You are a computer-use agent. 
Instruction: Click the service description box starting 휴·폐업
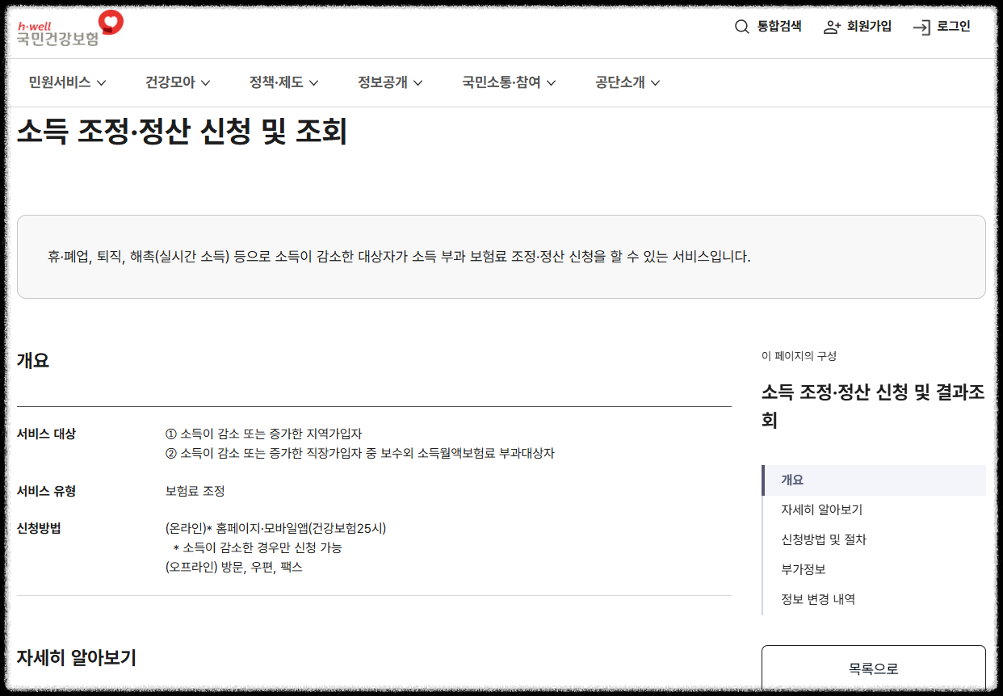coord(501,257)
